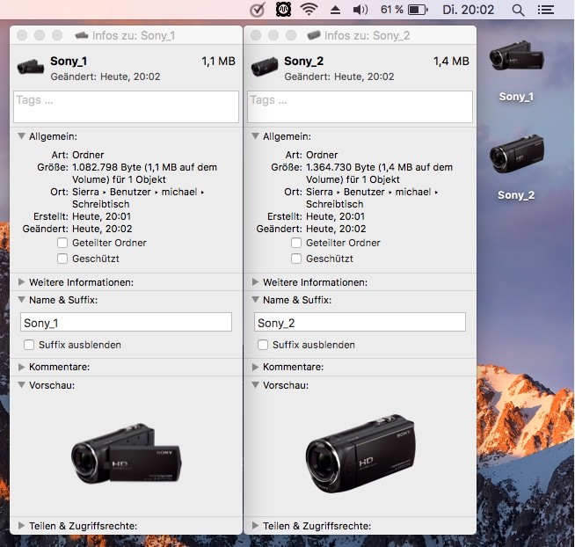The height and width of the screenshot is (547, 575).
Task: Close the Sony_1 info window
Action: (x=22, y=35)
